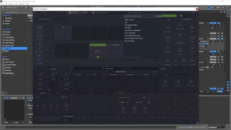Open the 1-Group output routing dropdown

pos(204,46)
